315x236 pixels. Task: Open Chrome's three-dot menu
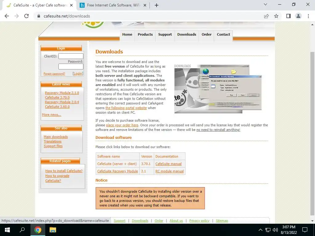tap(308, 16)
